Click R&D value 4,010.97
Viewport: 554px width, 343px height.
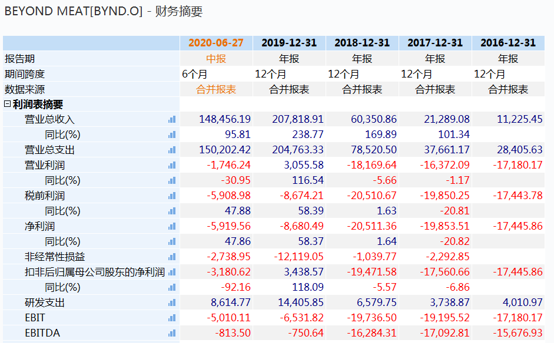pos(523,302)
